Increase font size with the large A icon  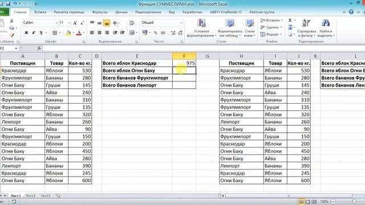75,23
